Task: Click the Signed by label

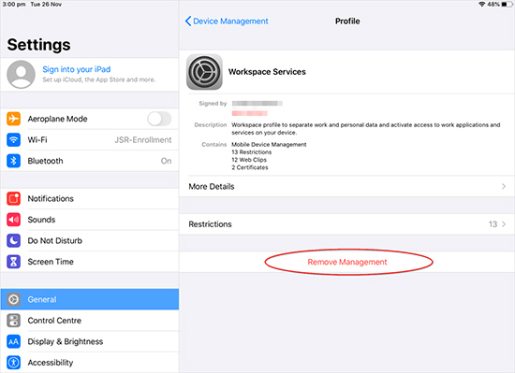Action: [x=213, y=104]
